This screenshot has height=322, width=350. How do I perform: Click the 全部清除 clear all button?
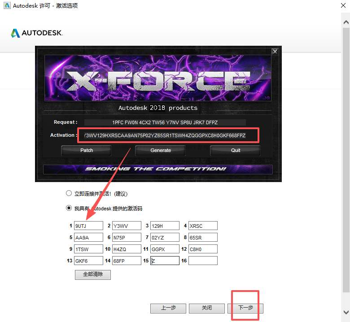93,274
